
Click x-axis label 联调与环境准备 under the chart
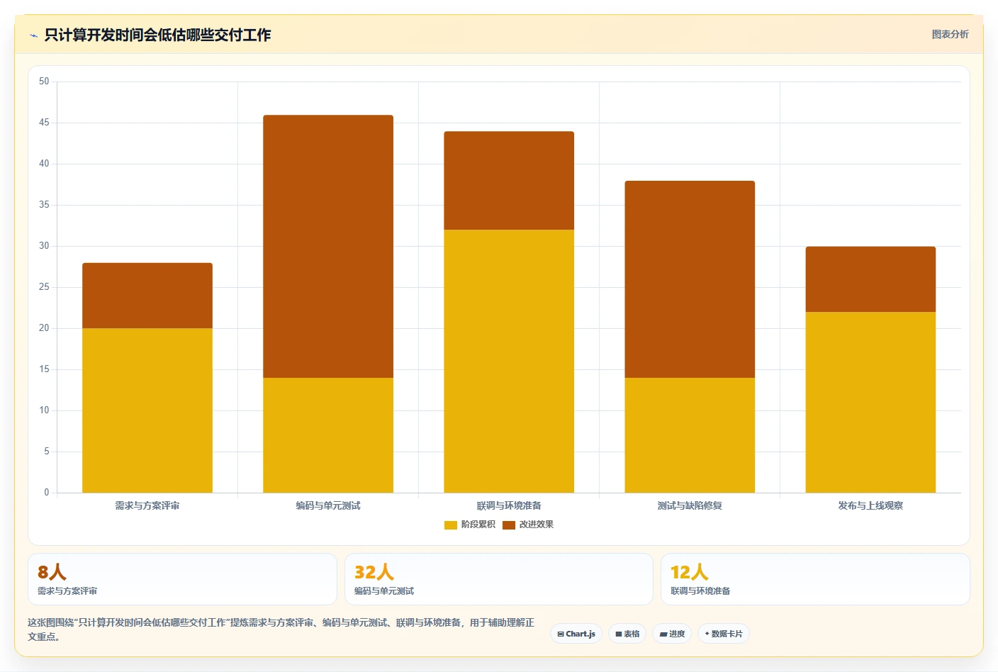(509, 505)
